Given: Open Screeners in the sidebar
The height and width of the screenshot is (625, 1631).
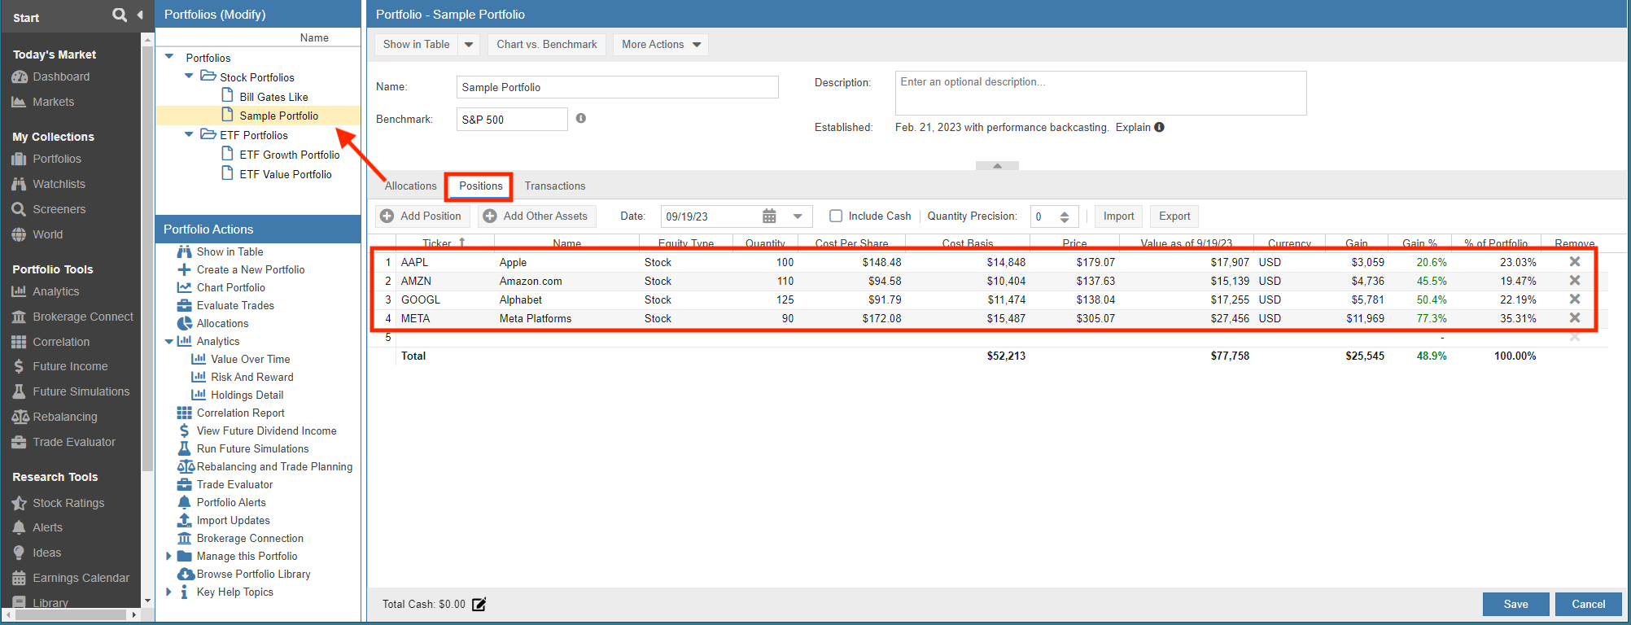Looking at the screenshot, I should [x=59, y=209].
